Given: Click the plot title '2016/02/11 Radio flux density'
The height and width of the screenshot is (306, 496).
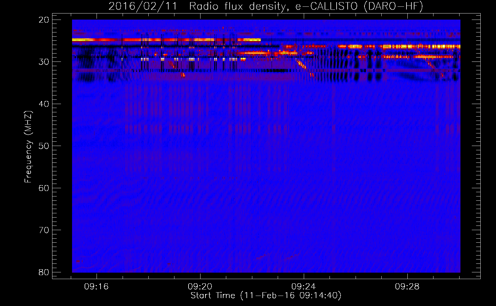Looking at the screenshot, I should (x=198, y=7).
